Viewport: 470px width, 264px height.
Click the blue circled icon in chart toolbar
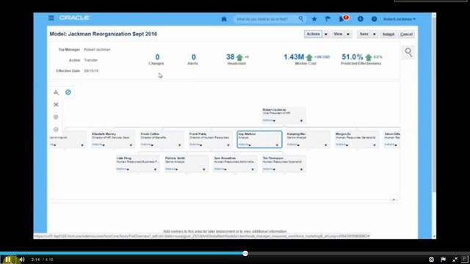tap(68, 92)
